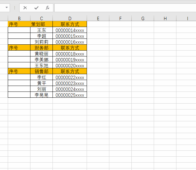Click the phone cell 00000025xxxx
196x170 pixels.
70,95
